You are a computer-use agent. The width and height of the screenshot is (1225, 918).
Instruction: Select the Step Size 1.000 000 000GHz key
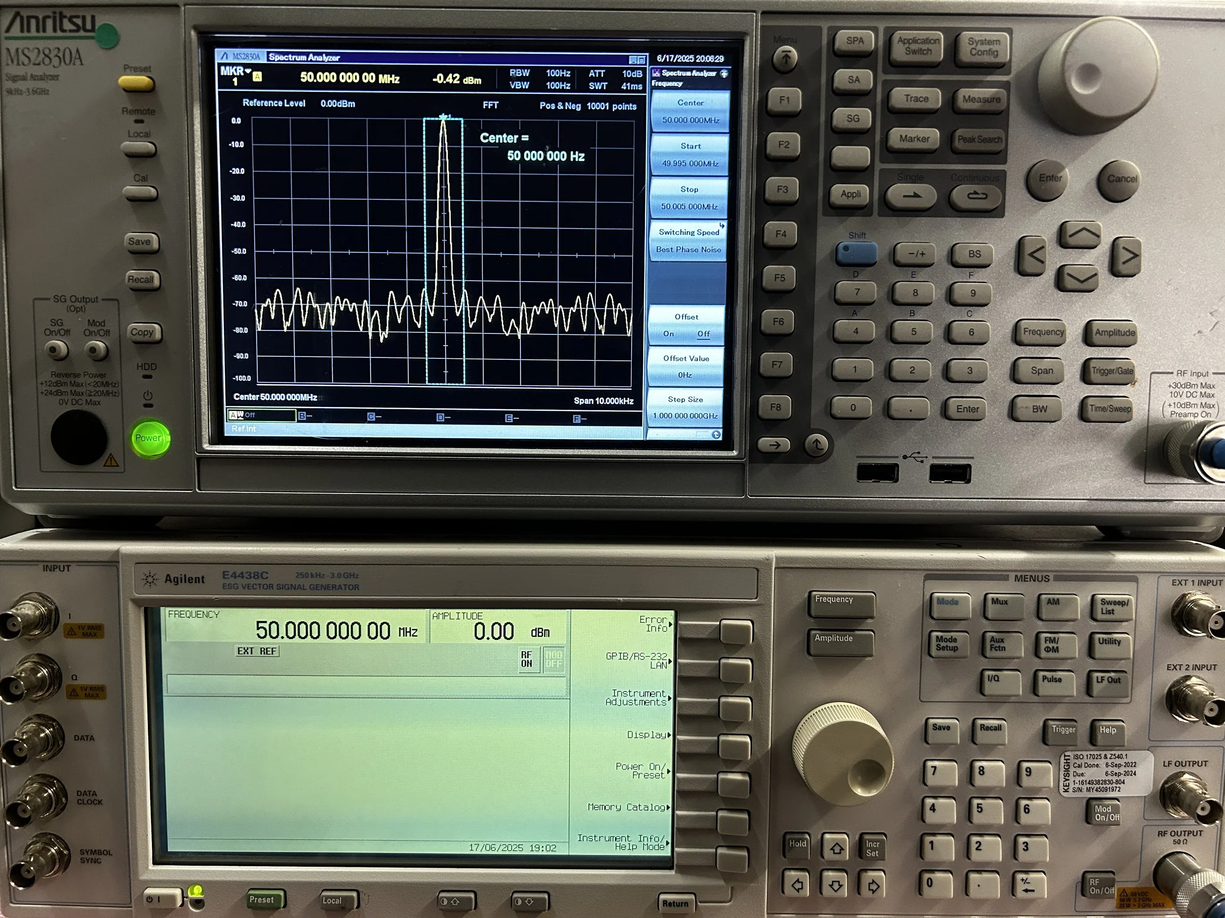coord(685,407)
